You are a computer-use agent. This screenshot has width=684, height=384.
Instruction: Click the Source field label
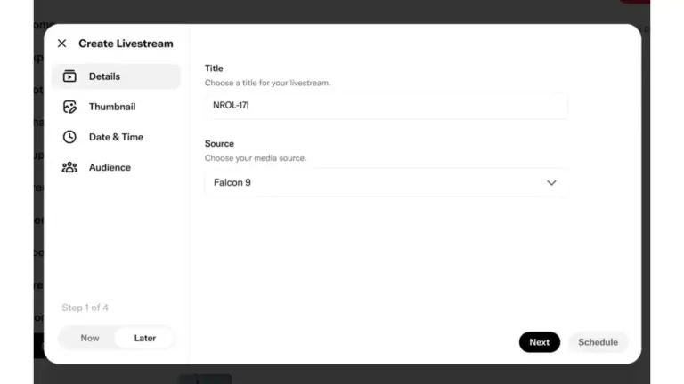[219, 144]
